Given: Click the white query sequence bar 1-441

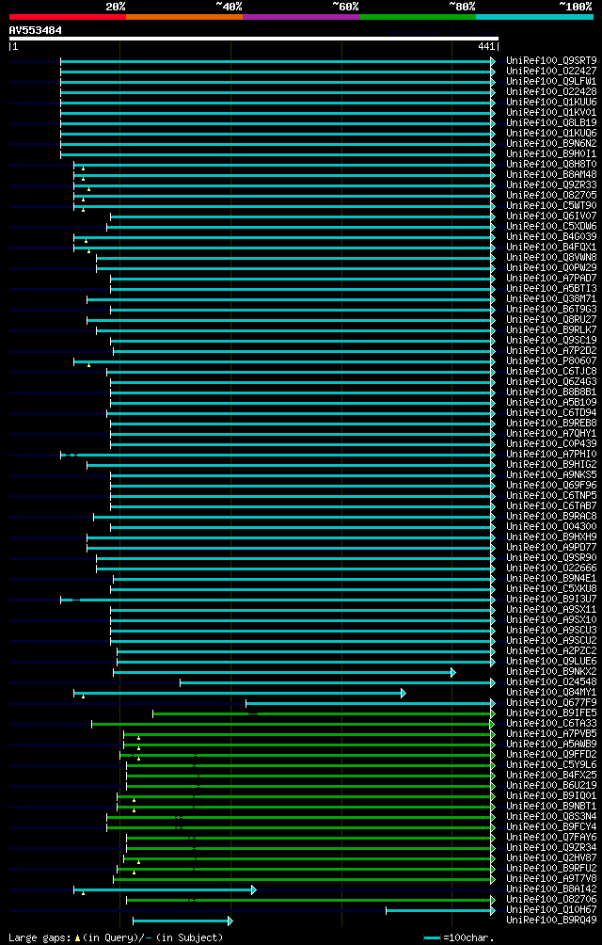Looking at the screenshot, I should pyautogui.click(x=253, y=39).
